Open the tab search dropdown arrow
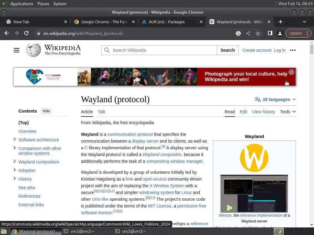The image size is (314, 235). point(304,22)
